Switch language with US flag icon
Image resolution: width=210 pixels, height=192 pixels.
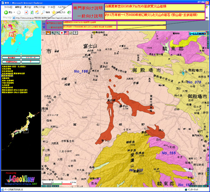click(x=66, y=33)
